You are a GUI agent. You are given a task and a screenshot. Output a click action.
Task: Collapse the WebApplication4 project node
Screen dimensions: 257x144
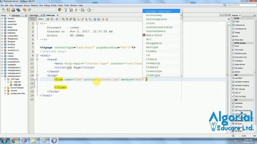tap(2, 76)
